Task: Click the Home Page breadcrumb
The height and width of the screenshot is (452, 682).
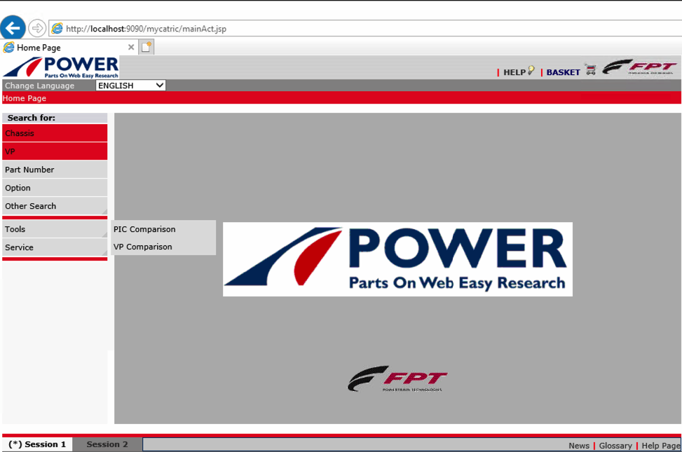Action: [x=25, y=98]
